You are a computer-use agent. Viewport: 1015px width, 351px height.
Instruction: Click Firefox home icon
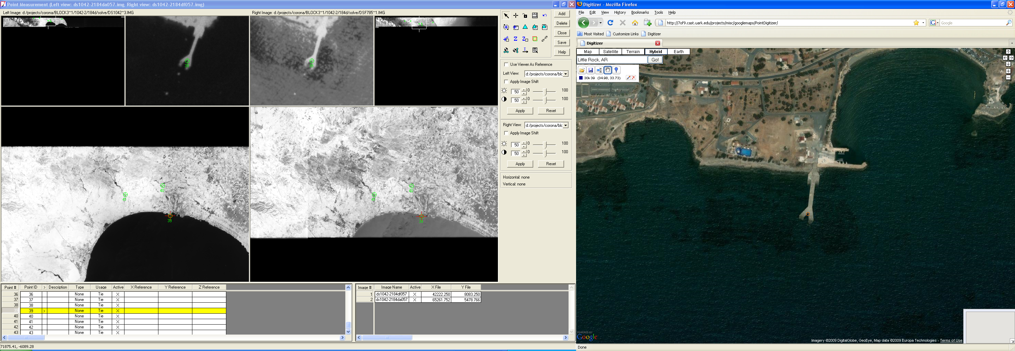tap(635, 23)
